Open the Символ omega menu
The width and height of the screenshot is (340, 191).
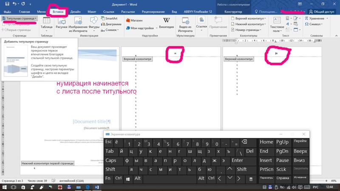point(314,24)
